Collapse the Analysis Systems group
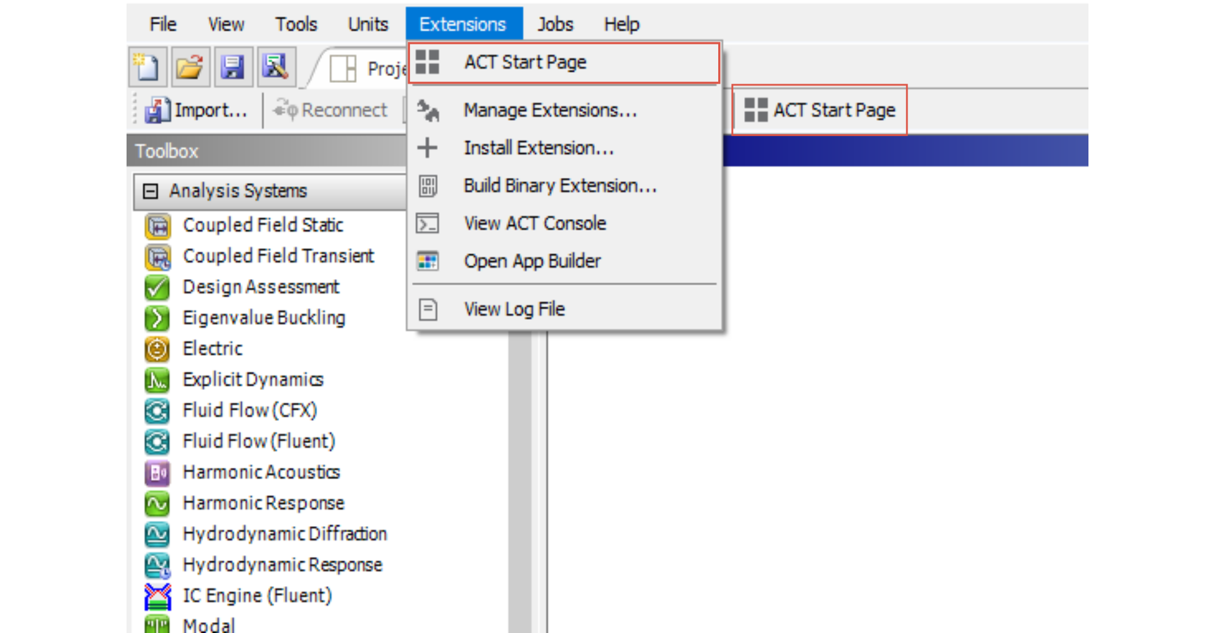The height and width of the screenshot is (633, 1215). (151, 191)
